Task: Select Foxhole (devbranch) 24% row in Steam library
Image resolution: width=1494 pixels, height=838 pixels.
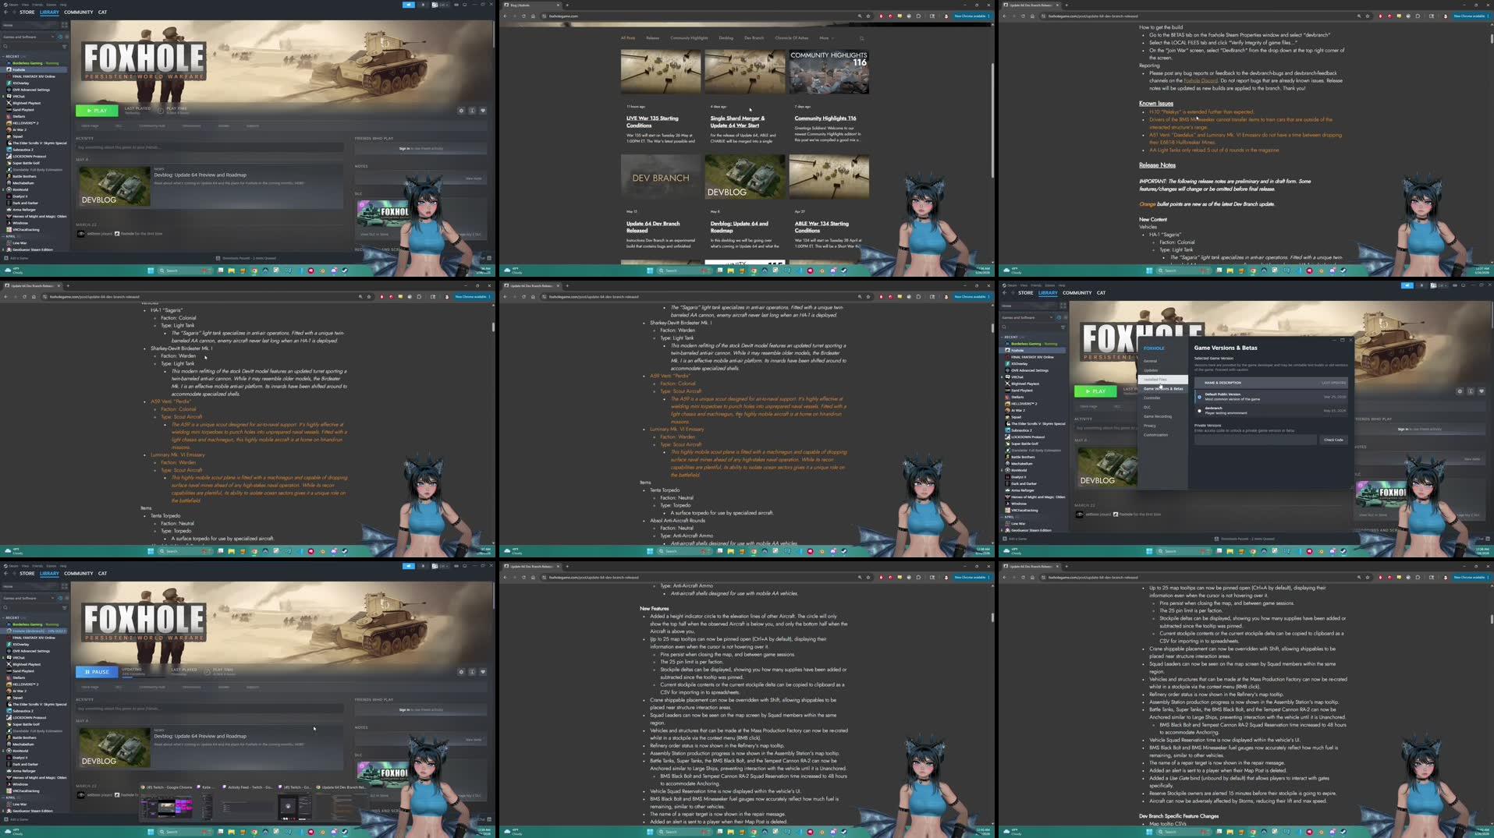Action: pyautogui.click(x=34, y=631)
